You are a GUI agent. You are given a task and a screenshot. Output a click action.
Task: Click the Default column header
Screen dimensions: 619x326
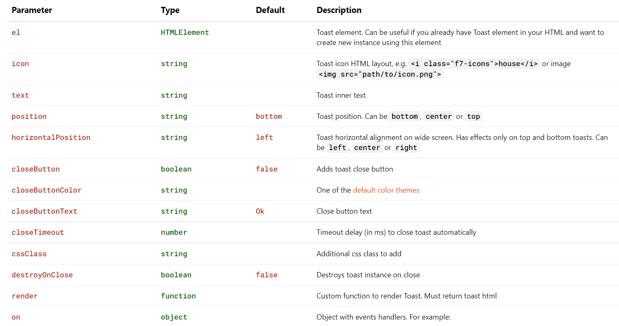pos(270,10)
